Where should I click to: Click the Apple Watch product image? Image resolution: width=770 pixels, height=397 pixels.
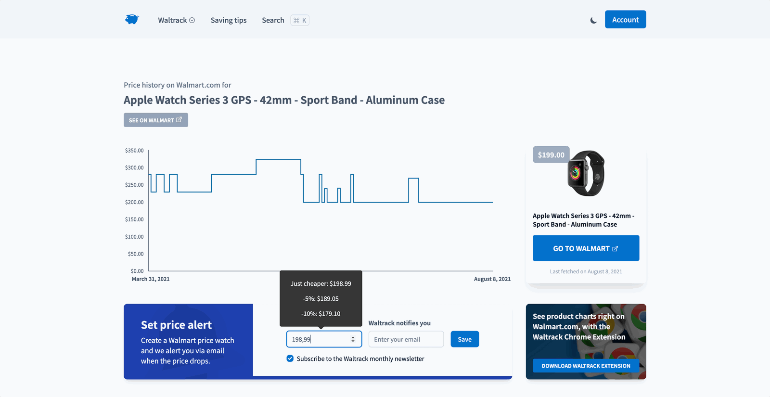[586, 173]
